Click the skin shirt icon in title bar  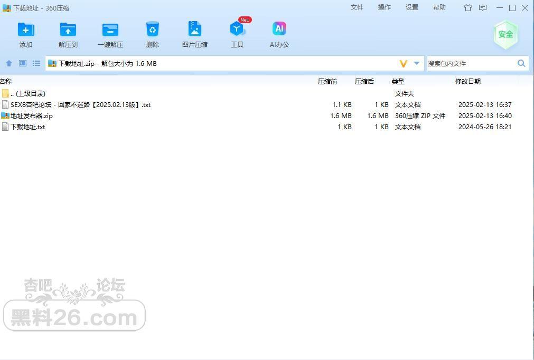468,8
